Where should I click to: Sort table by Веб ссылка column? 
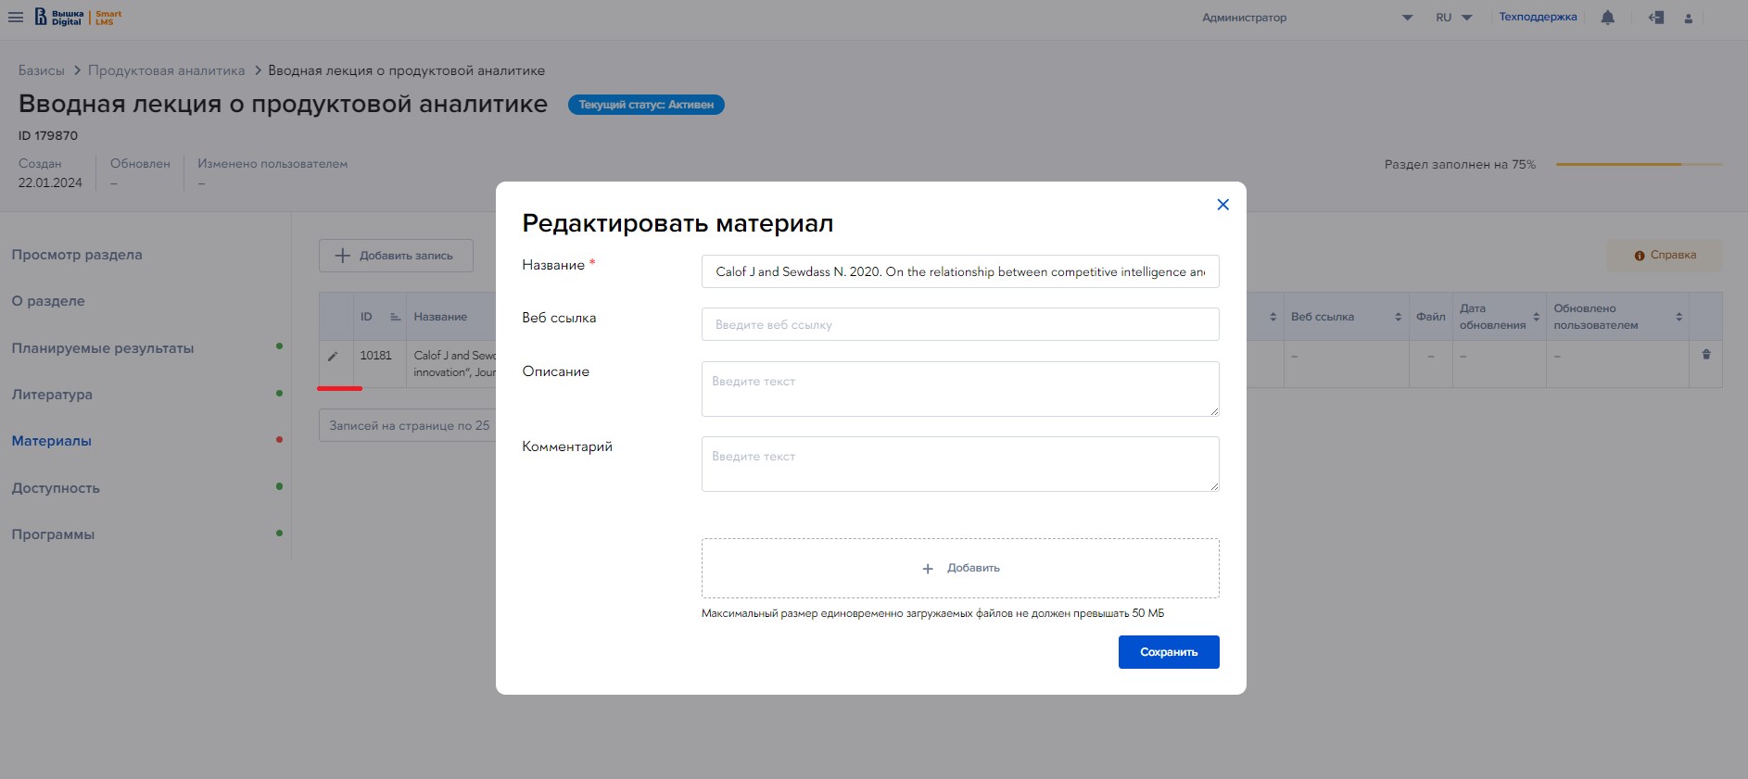[x=1398, y=317]
